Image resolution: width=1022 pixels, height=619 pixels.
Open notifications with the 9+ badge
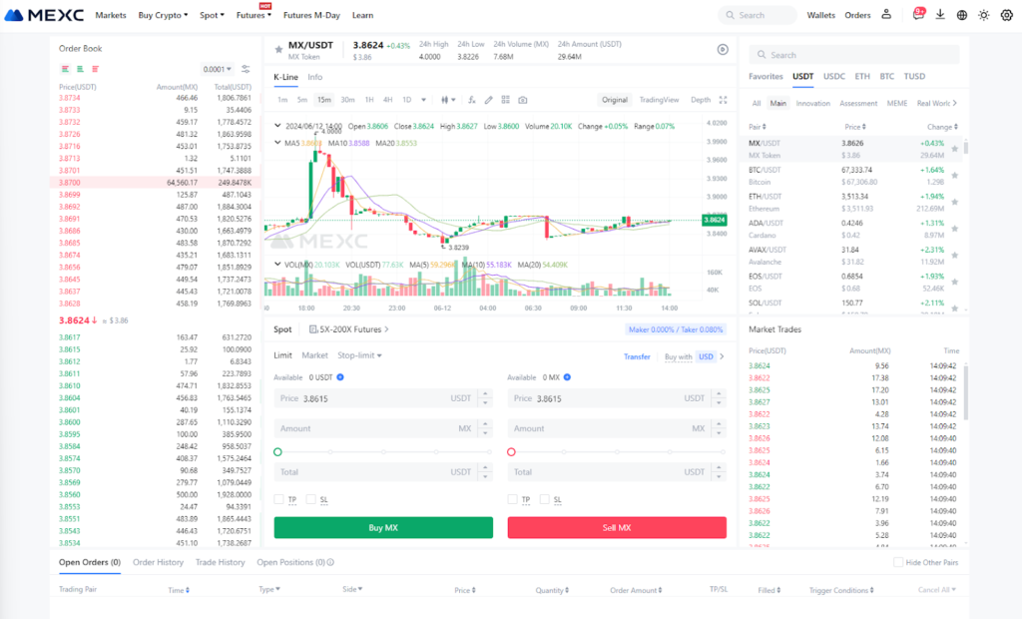[x=918, y=16]
